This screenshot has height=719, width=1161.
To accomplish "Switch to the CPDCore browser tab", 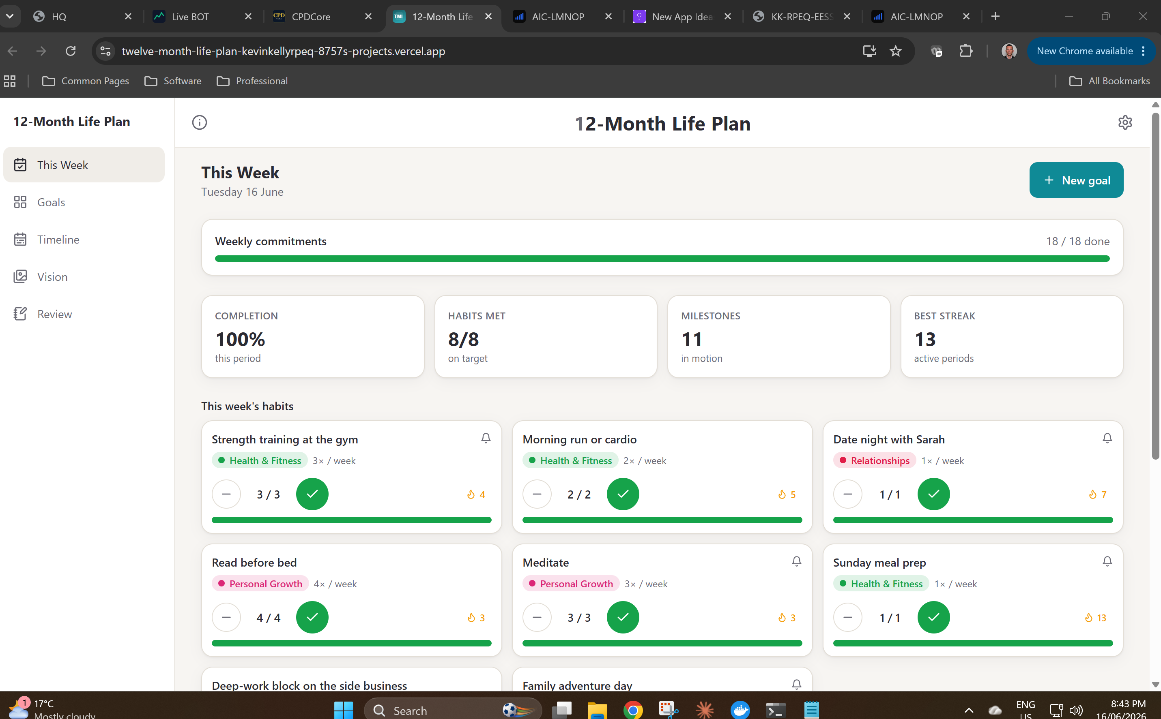I will (322, 17).
